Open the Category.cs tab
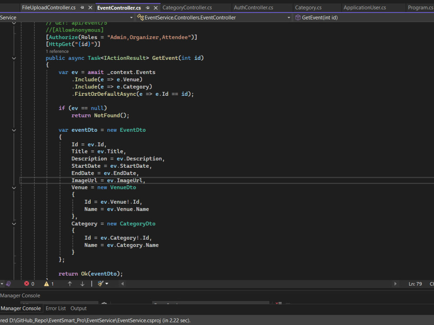This screenshot has height=325, width=434. tap(308, 8)
